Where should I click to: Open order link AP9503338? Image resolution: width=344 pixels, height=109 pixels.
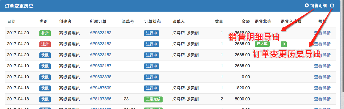click(101, 77)
